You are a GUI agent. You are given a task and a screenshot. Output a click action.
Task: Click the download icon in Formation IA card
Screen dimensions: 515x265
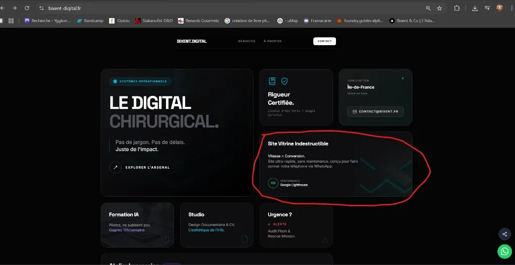click(x=165, y=239)
